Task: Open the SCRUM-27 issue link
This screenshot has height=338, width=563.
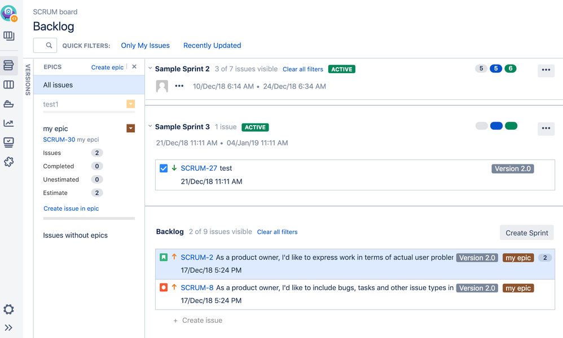Action: (199, 168)
